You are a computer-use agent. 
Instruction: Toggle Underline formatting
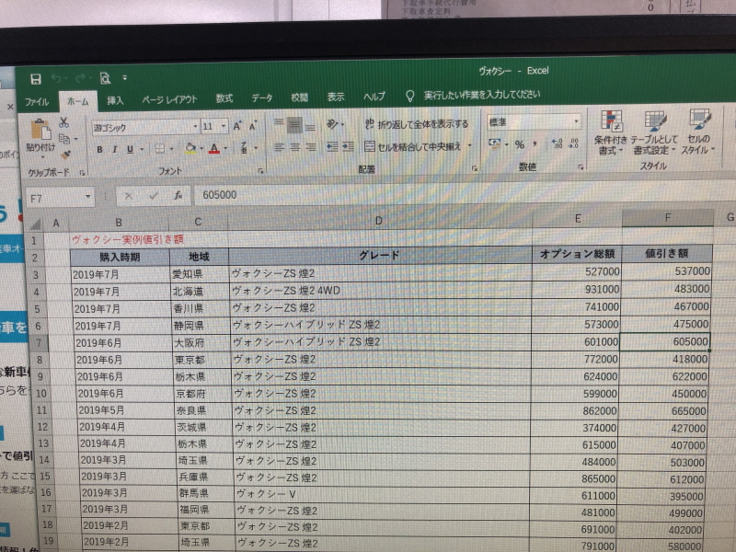[130, 149]
